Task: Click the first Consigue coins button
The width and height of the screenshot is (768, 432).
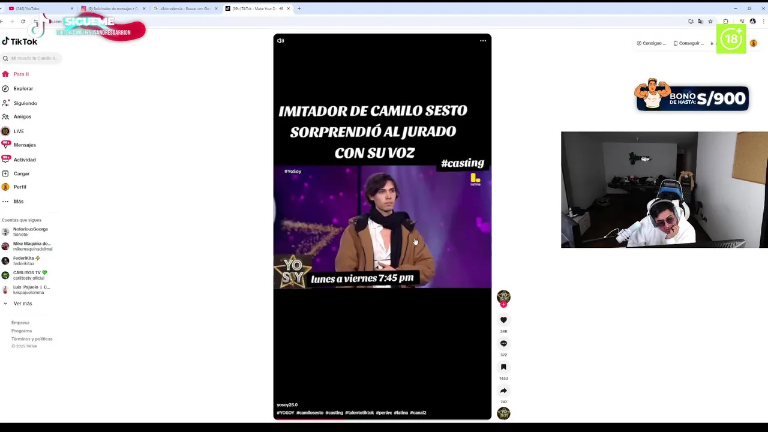Action: tap(652, 43)
